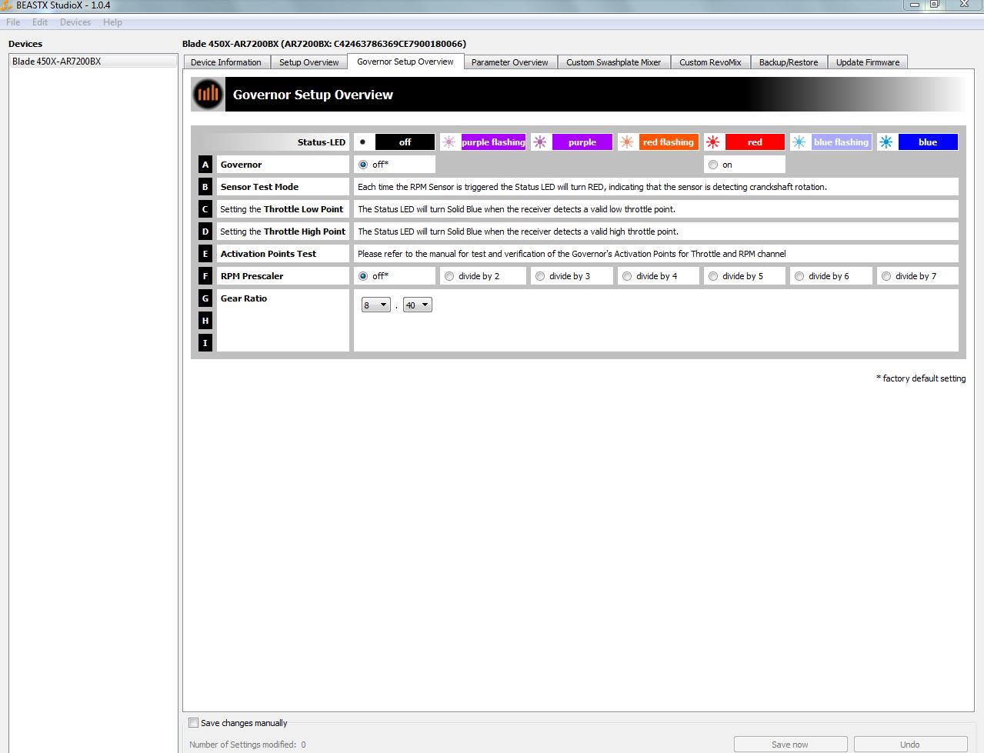Click the letter H marker
This screenshot has width=984, height=753.
pos(205,321)
